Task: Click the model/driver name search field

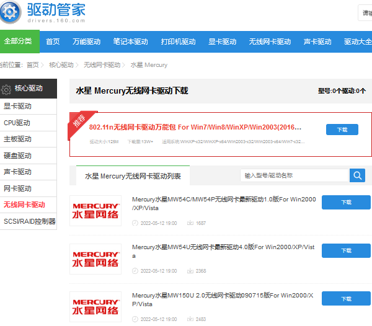Action: 294,175
